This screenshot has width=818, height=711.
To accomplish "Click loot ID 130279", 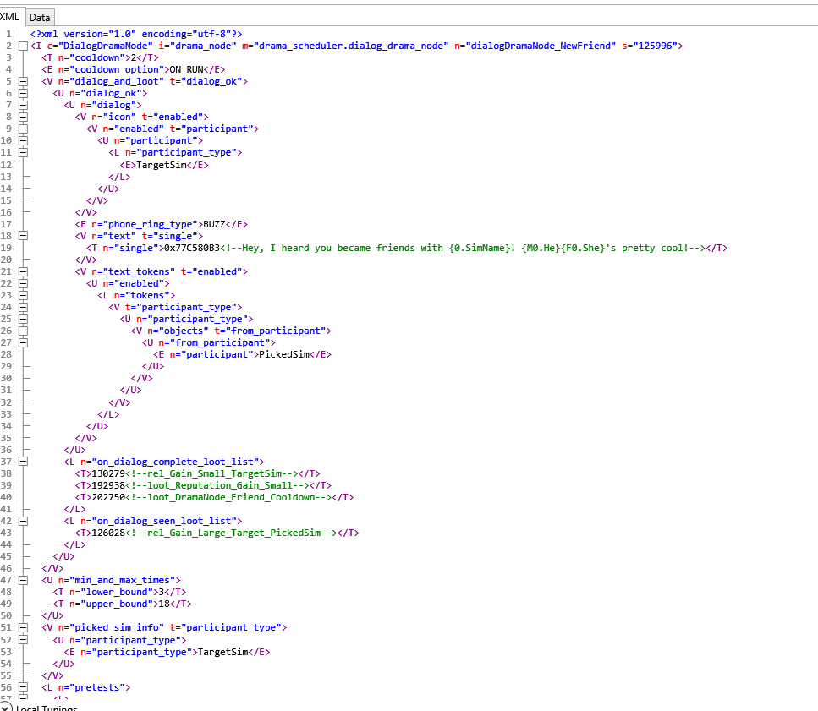I will 108,473.
